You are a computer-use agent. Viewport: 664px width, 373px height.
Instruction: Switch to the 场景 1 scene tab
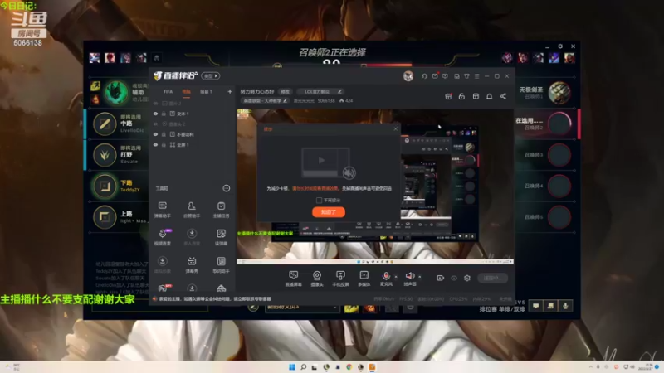[x=206, y=92]
